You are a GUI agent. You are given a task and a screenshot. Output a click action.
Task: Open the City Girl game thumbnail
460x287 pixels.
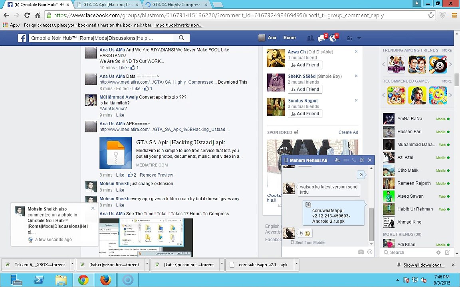coord(397,65)
